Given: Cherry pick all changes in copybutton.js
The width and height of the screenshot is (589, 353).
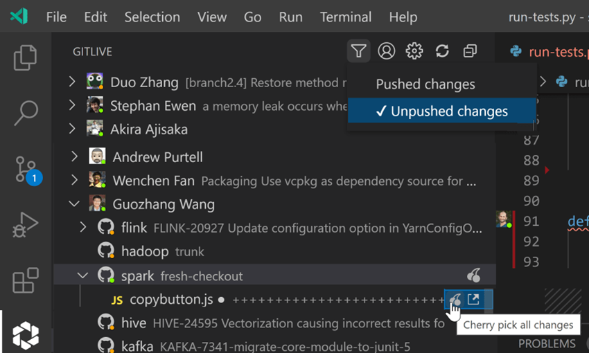Looking at the screenshot, I should 455,299.
